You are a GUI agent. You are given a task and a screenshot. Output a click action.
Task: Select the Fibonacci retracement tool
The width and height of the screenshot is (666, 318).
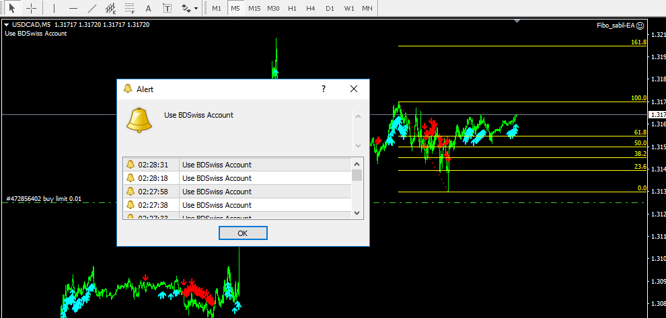pos(130,8)
